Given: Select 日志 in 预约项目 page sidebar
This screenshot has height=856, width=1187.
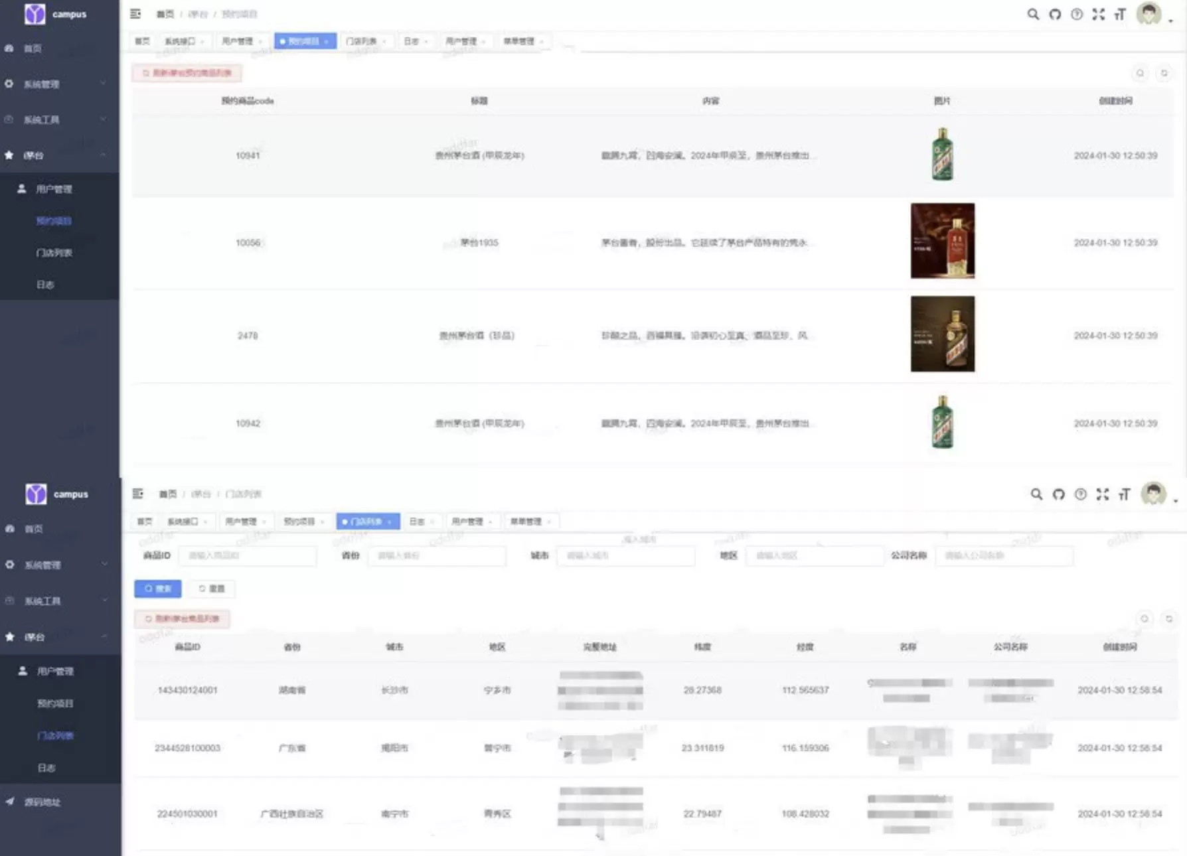Looking at the screenshot, I should [x=60, y=285].
